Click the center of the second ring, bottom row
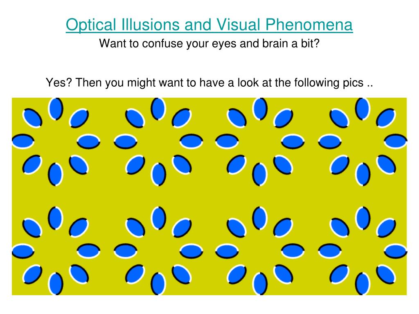 158,251
